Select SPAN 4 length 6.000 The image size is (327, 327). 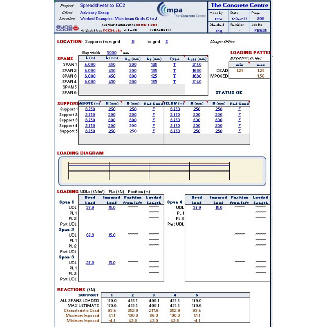pos(90,81)
